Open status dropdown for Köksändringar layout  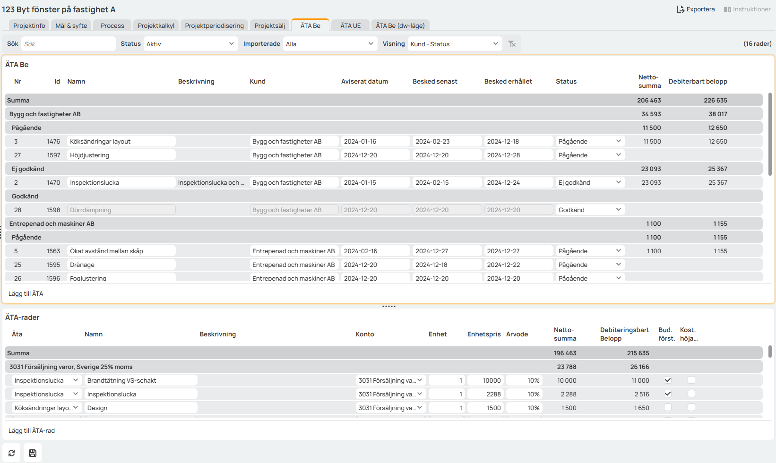tap(590, 141)
